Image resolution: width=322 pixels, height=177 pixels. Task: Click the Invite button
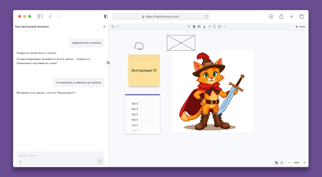[300, 26]
